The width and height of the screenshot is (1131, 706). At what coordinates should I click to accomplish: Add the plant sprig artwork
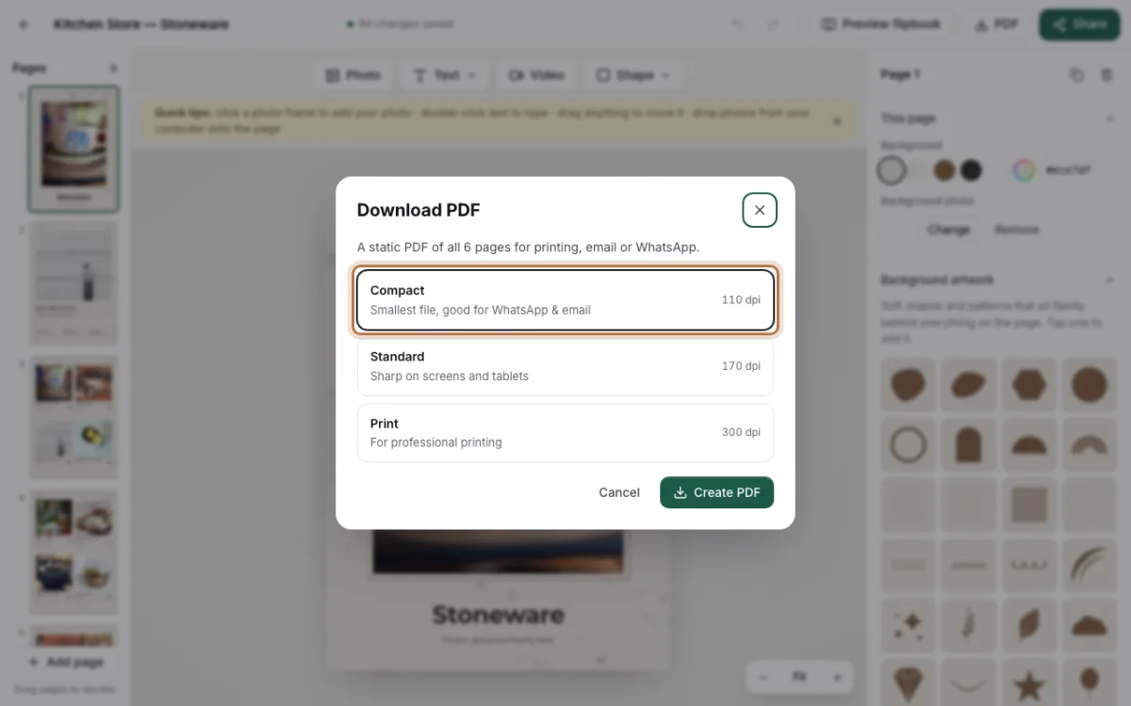tap(968, 624)
